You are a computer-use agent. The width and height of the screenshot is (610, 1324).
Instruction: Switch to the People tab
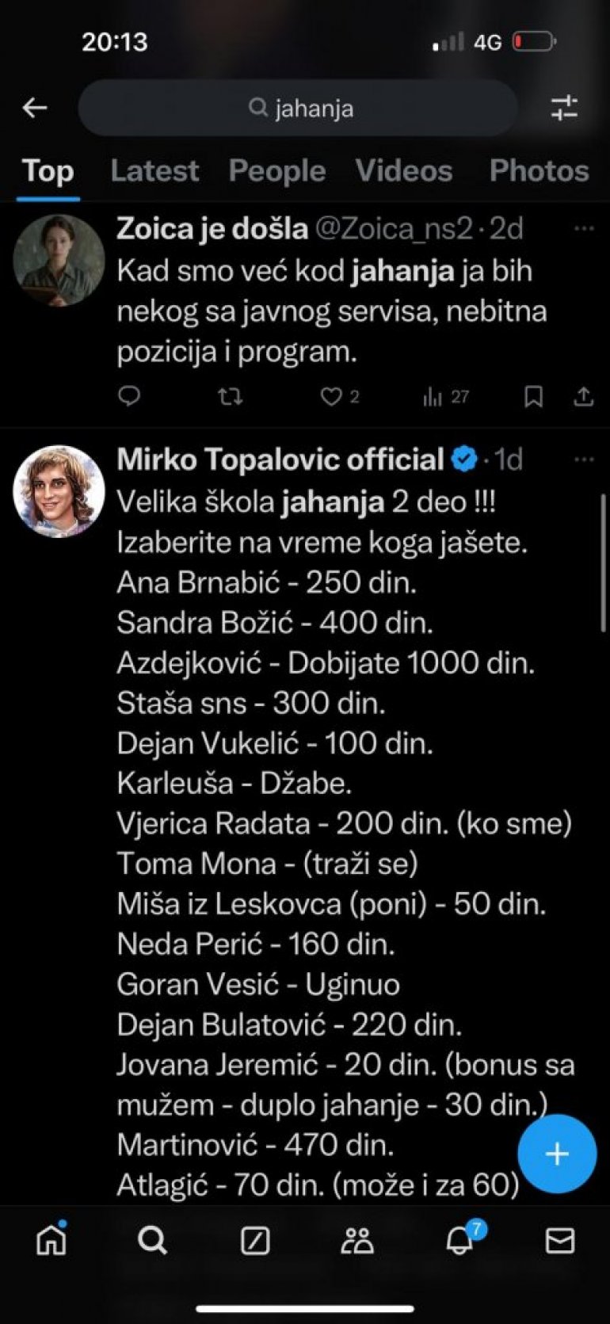276,171
